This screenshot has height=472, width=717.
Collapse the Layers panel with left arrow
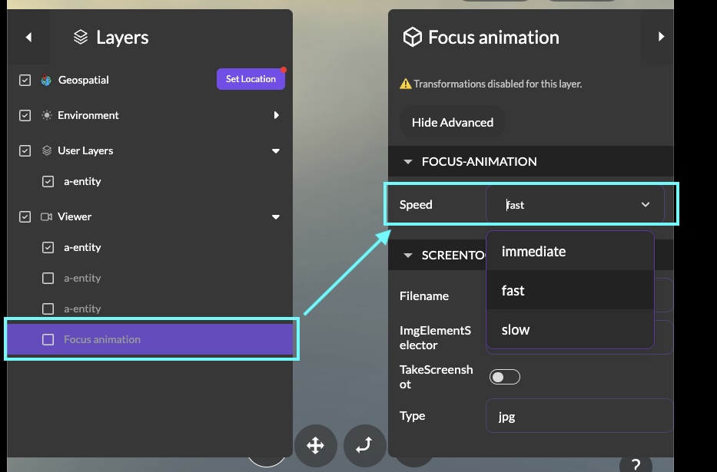click(28, 37)
